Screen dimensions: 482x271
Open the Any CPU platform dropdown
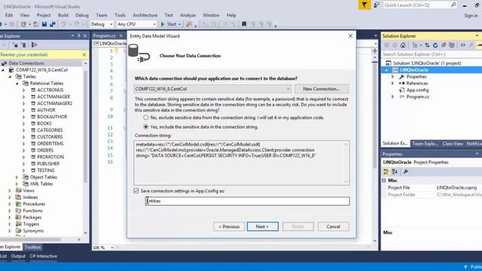[154, 24]
